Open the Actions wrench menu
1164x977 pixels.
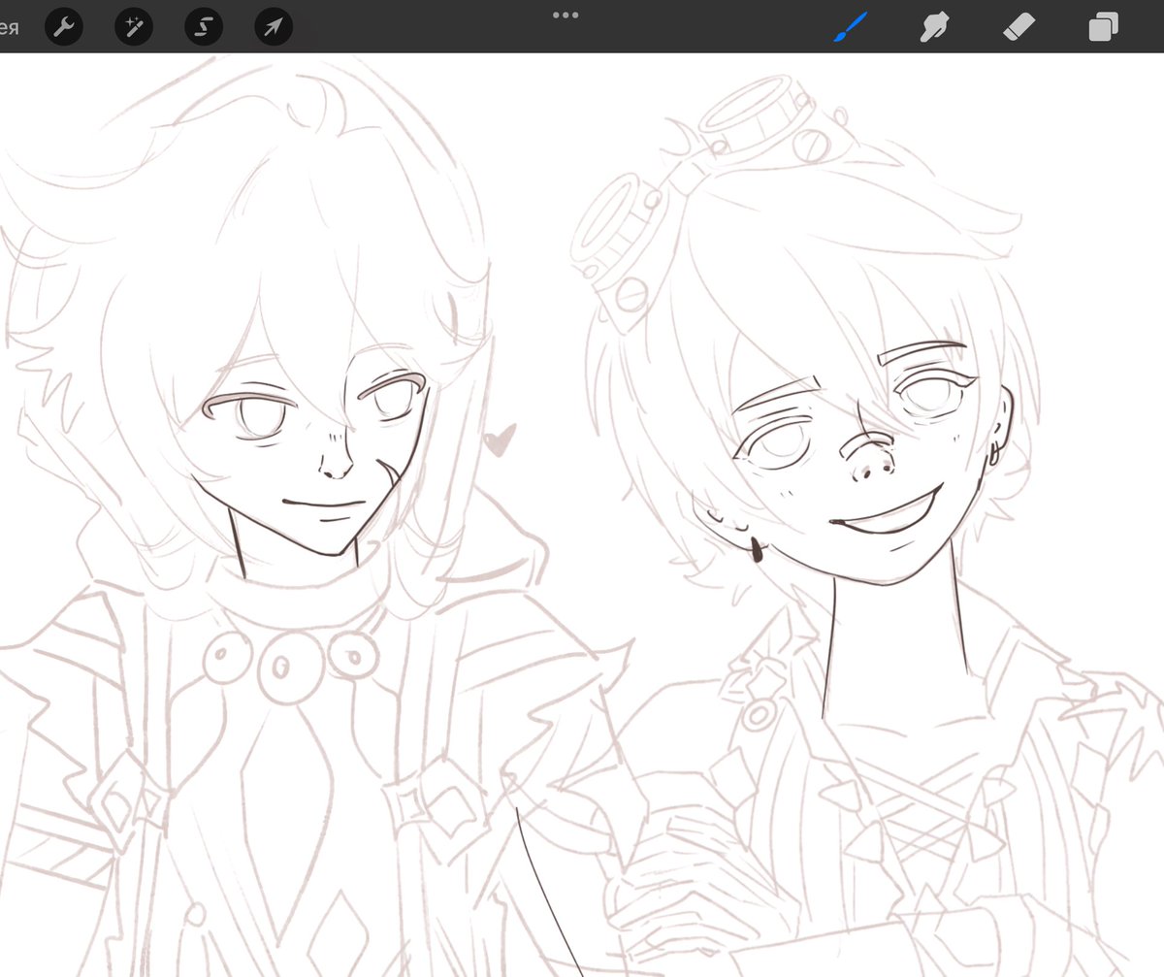coord(64,26)
